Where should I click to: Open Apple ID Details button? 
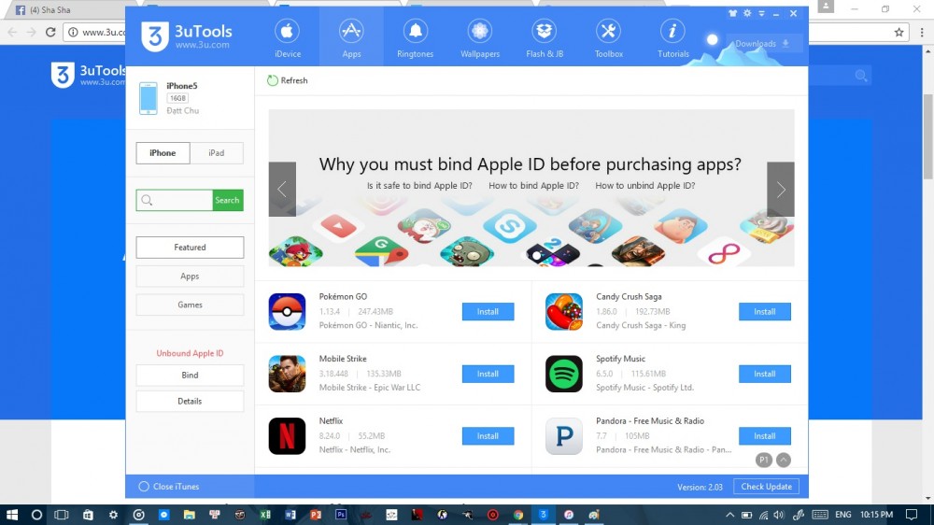pos(190,402)
